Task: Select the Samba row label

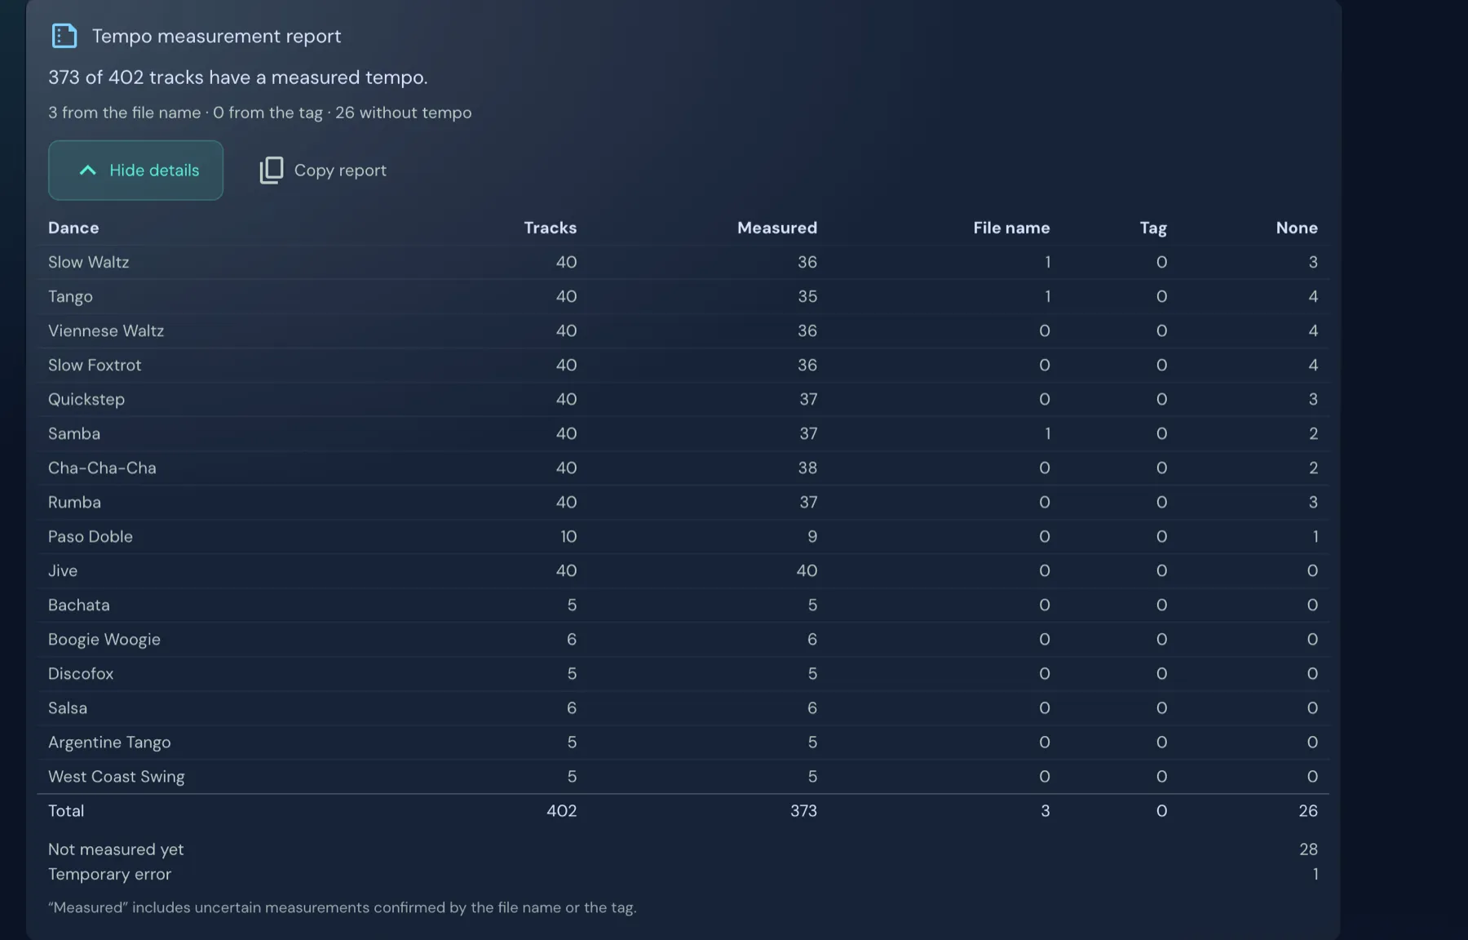Action: pyautogui.click(x=74, y=433)
